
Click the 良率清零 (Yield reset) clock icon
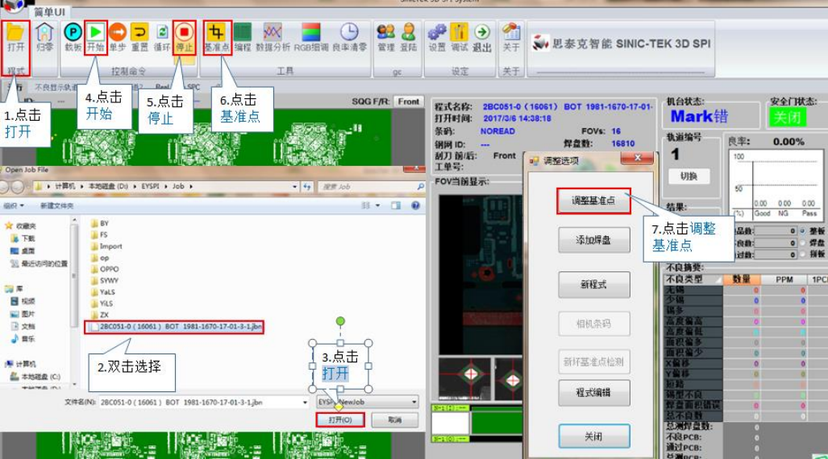click(x=349, y=38)
